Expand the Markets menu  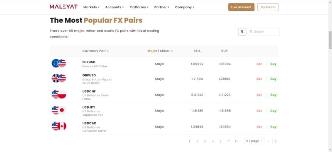tap(91, 7)
